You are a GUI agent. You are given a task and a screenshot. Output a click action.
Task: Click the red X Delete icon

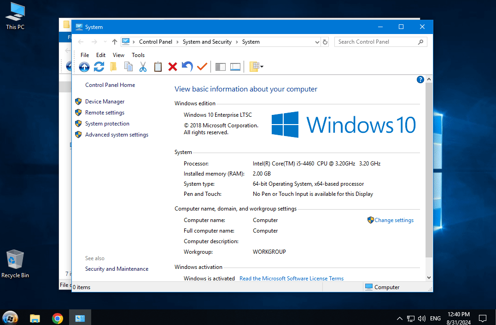173,67
